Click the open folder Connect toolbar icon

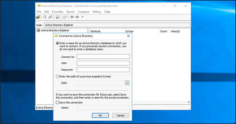pyautogui.click(x=38, y=17)
